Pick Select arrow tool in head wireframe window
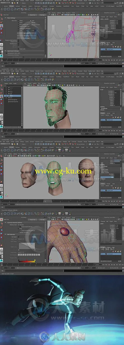The width and height of the screenshot is (124, 345). [1, 85]
